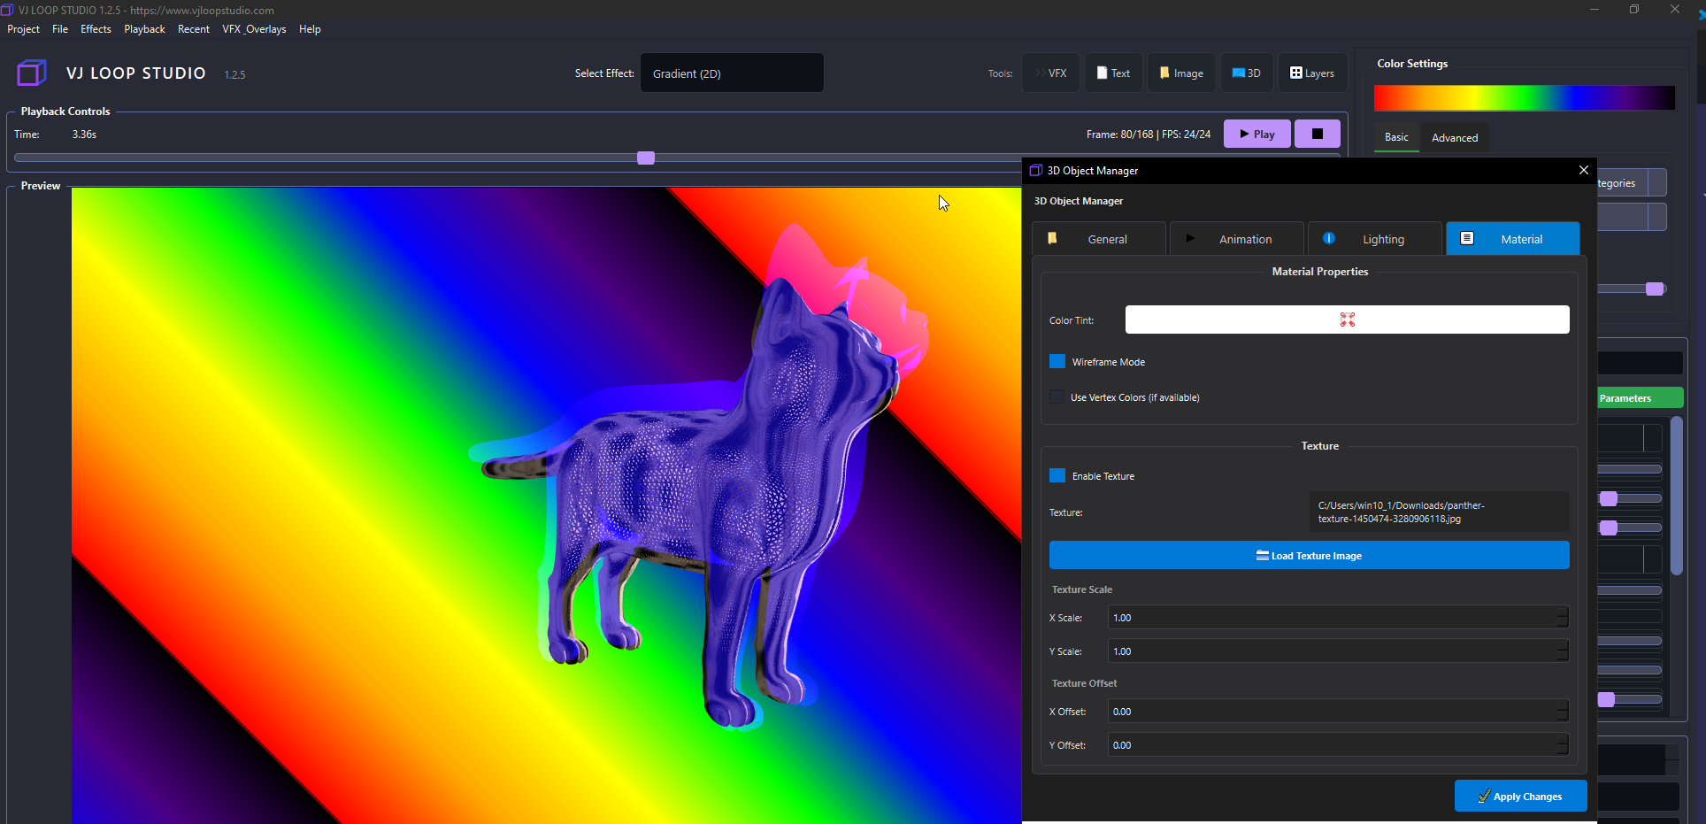
Task: Open the 3D tool
Action: (1247, 73)
